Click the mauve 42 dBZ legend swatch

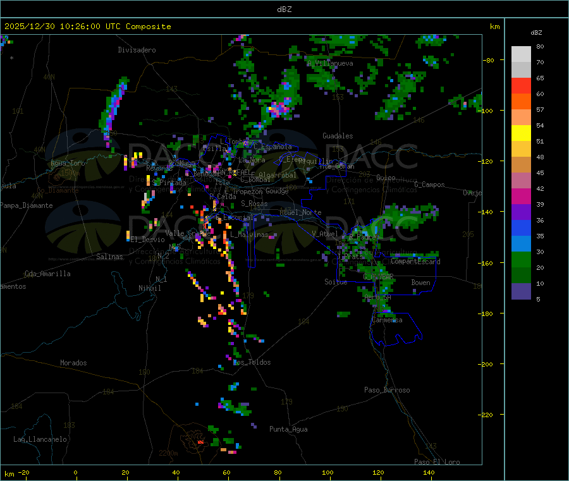(521, 181)
